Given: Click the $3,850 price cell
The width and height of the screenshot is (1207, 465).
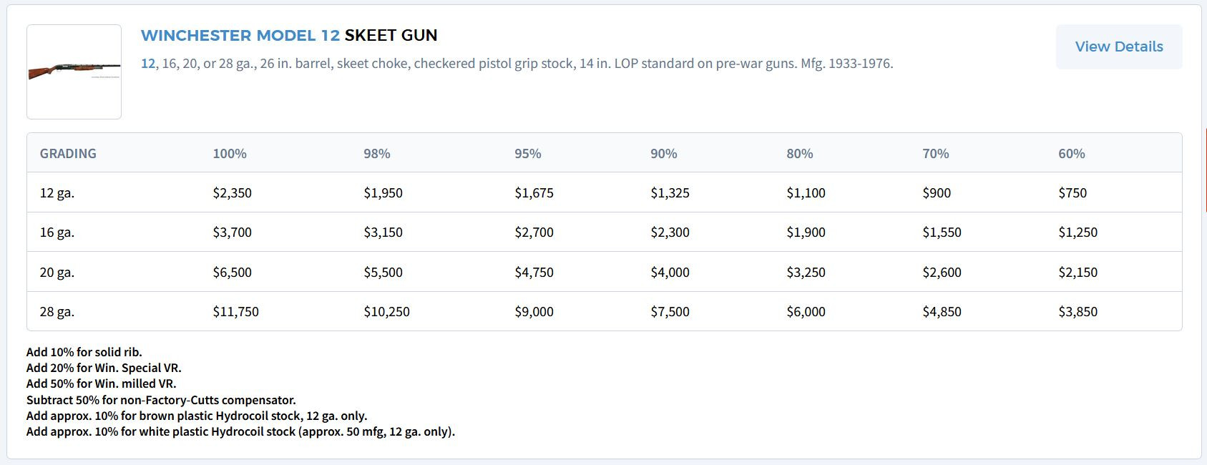Looking at the screenshot, I should [1077, 311].
